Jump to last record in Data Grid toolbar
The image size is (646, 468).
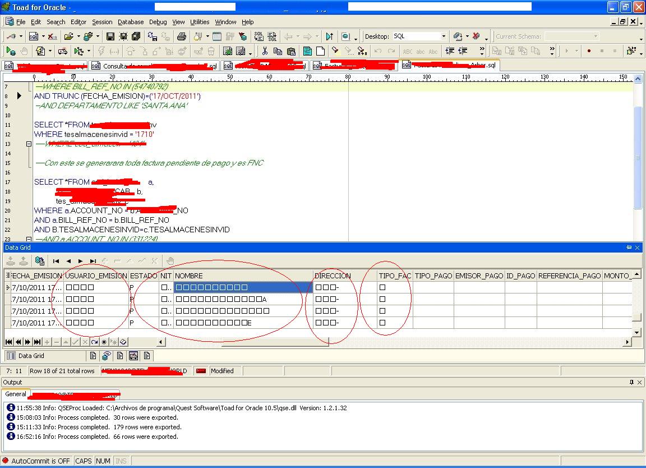(x=93, y=261)
